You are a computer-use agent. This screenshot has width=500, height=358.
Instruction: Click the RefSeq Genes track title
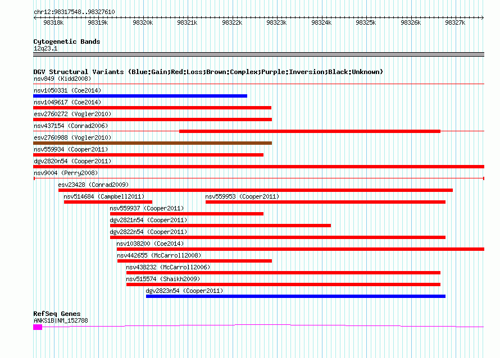point(57,314)
